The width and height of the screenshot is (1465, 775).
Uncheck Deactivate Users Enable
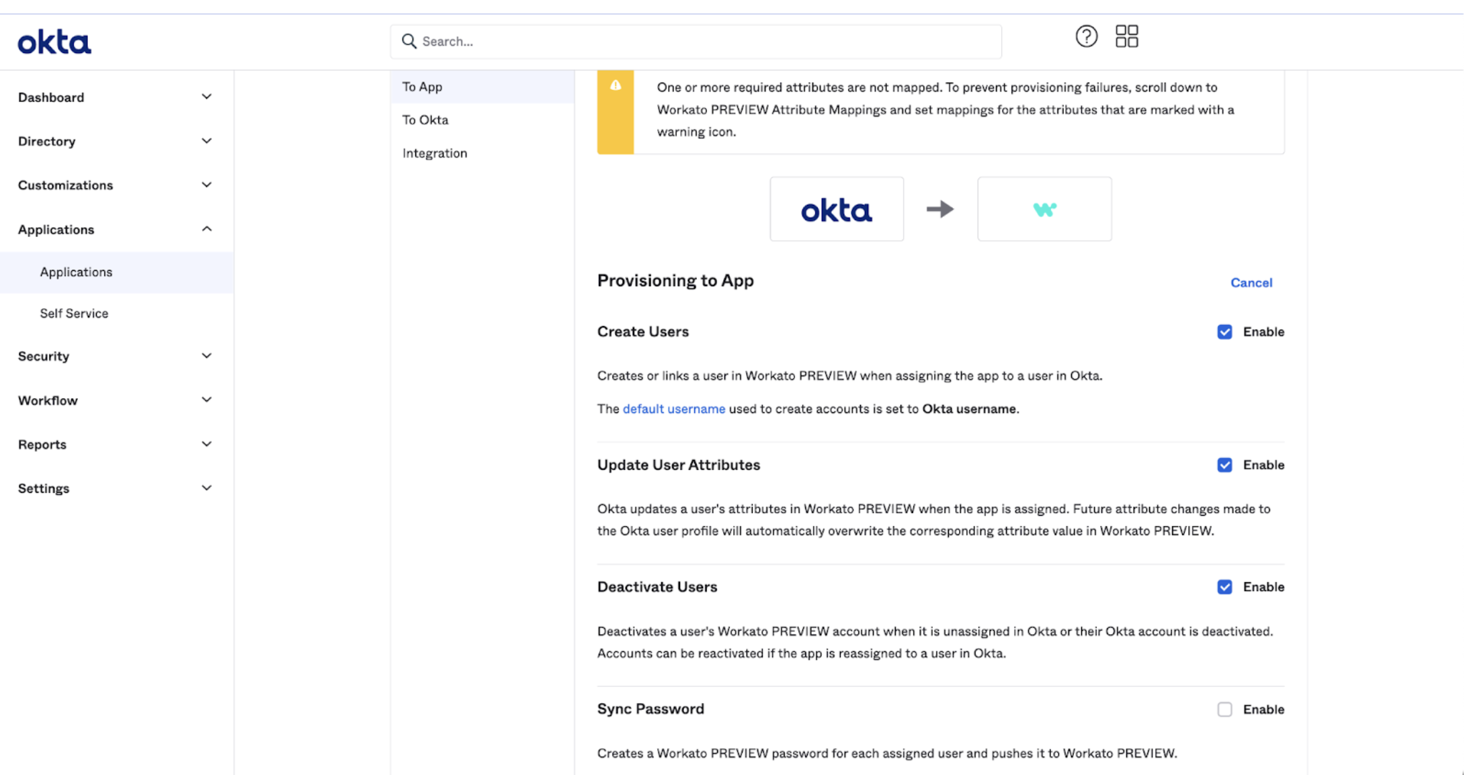(1224, 587)
